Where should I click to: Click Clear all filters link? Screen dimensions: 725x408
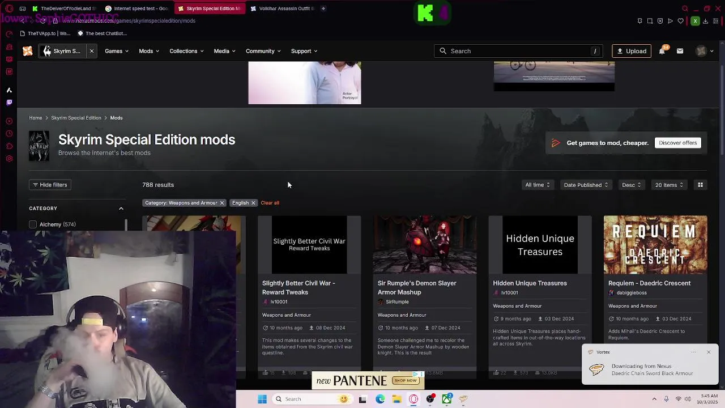click(270, 203)
